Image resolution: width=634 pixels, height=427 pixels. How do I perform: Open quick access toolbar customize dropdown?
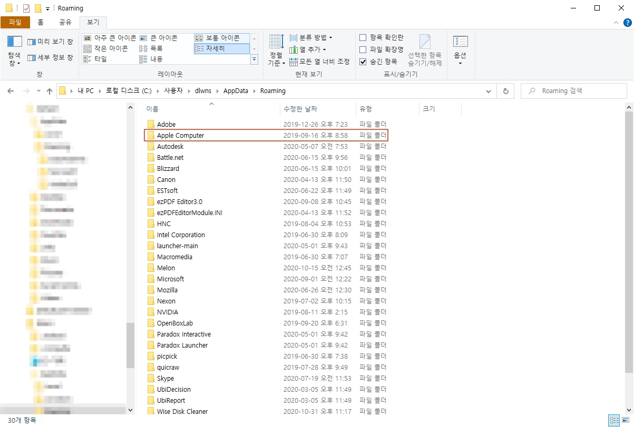click(x=47, y=8)
